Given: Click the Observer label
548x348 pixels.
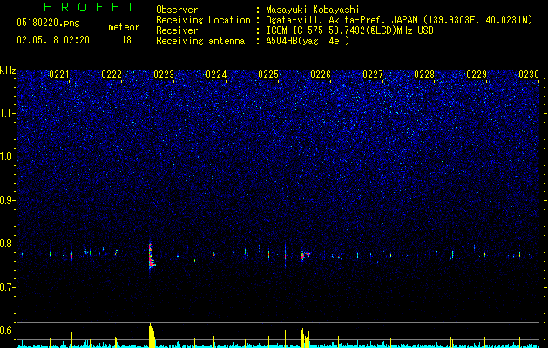Looking at the screenshot, I should point(177,10).
